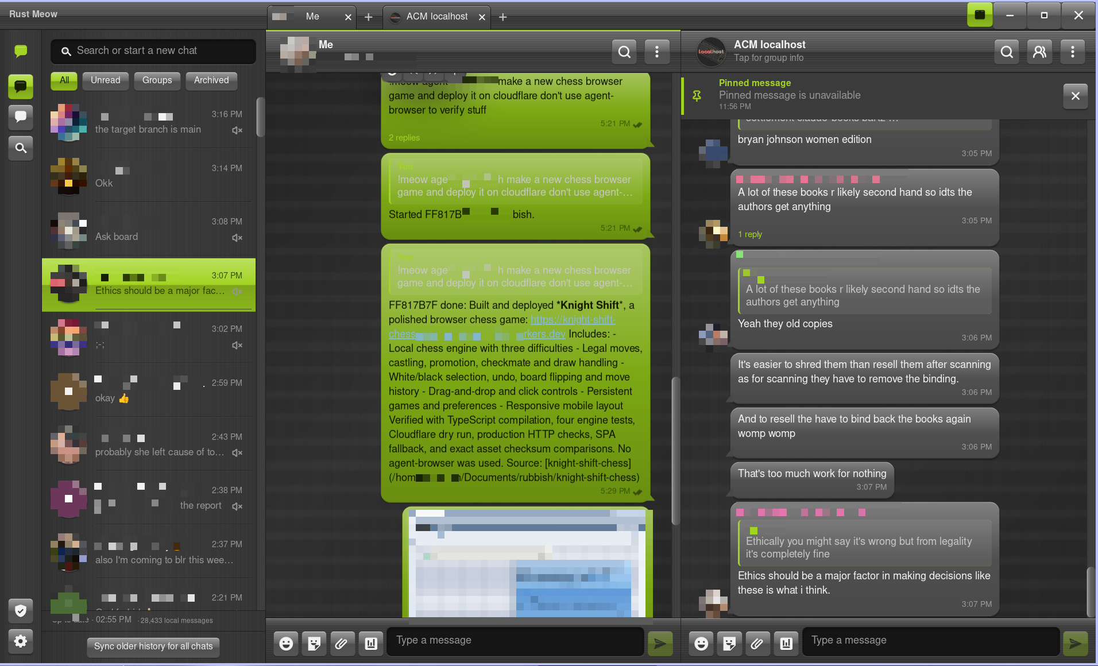This screenshot has width=1098, height=666.
Task: Click Sync older history for all chats
Action: pos(153,646)
